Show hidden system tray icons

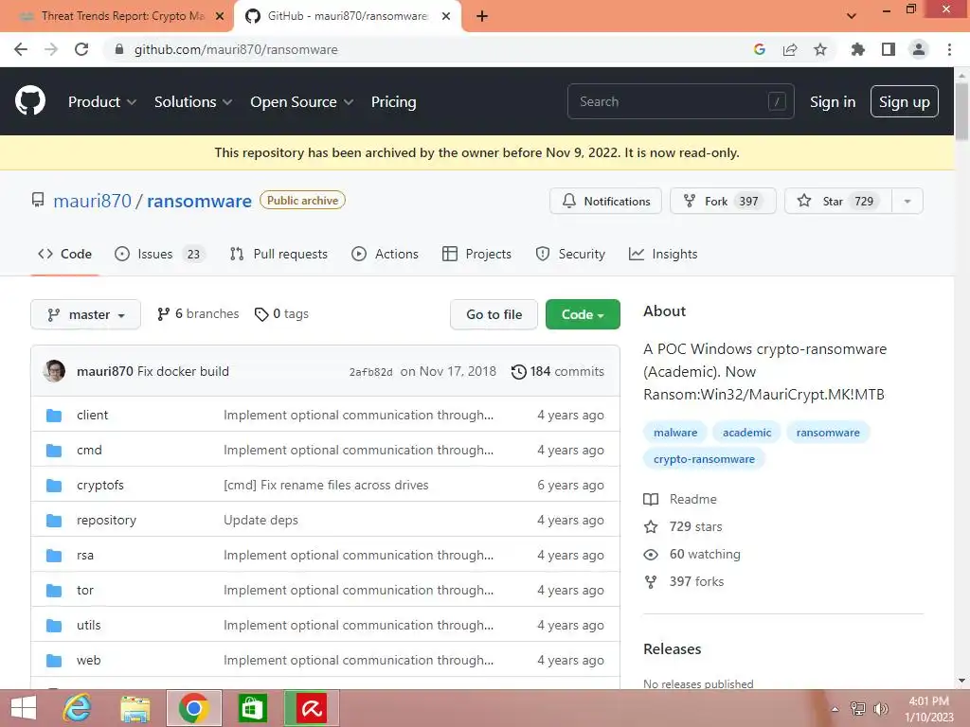pyautogui.click(x=835, y=709)
